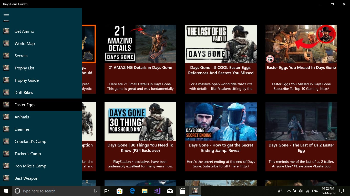Click the icon beside Trophy List
The height and width of the screenshot is (196, 350).
click(x=6, y=68)
